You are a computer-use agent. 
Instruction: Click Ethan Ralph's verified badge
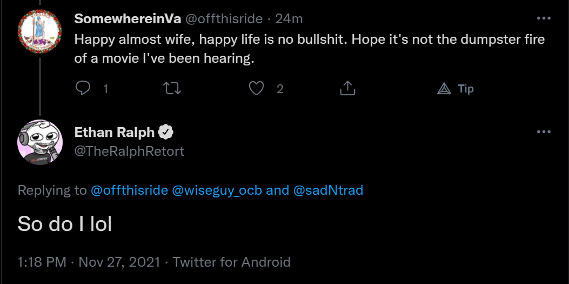click(x=166, y=132)
